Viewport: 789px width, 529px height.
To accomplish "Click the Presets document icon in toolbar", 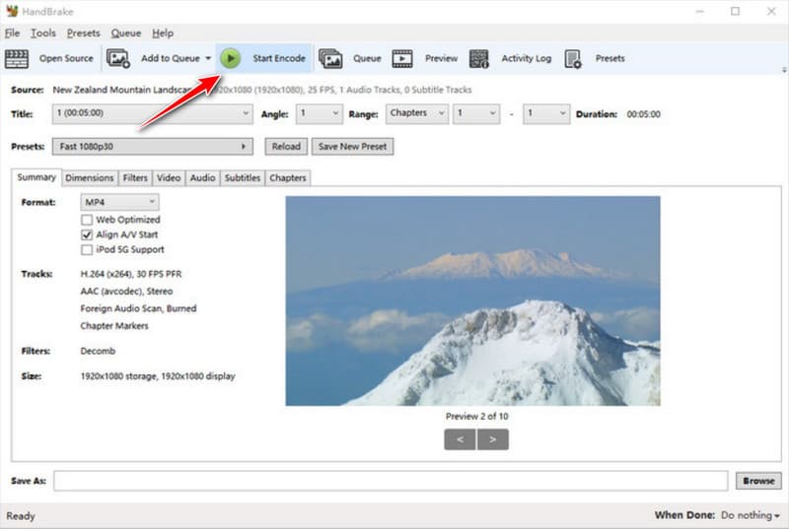I will (x=573, y=58).
